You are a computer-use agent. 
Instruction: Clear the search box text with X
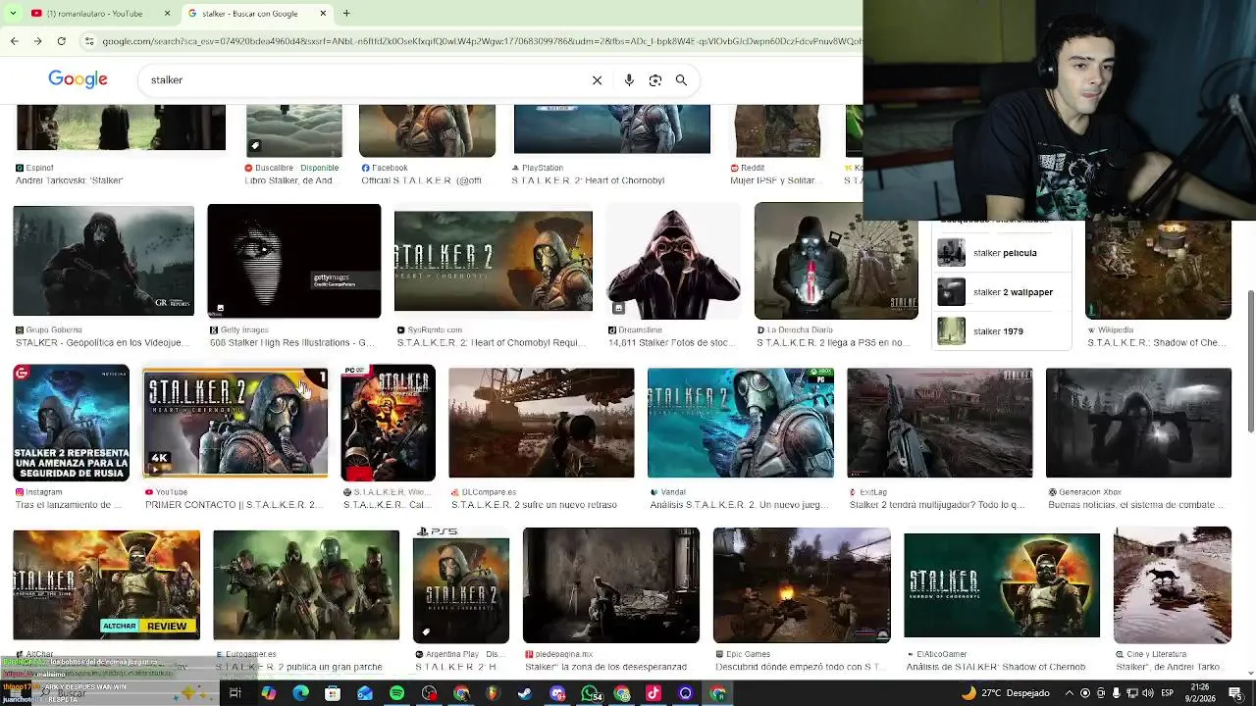[597, 80]
